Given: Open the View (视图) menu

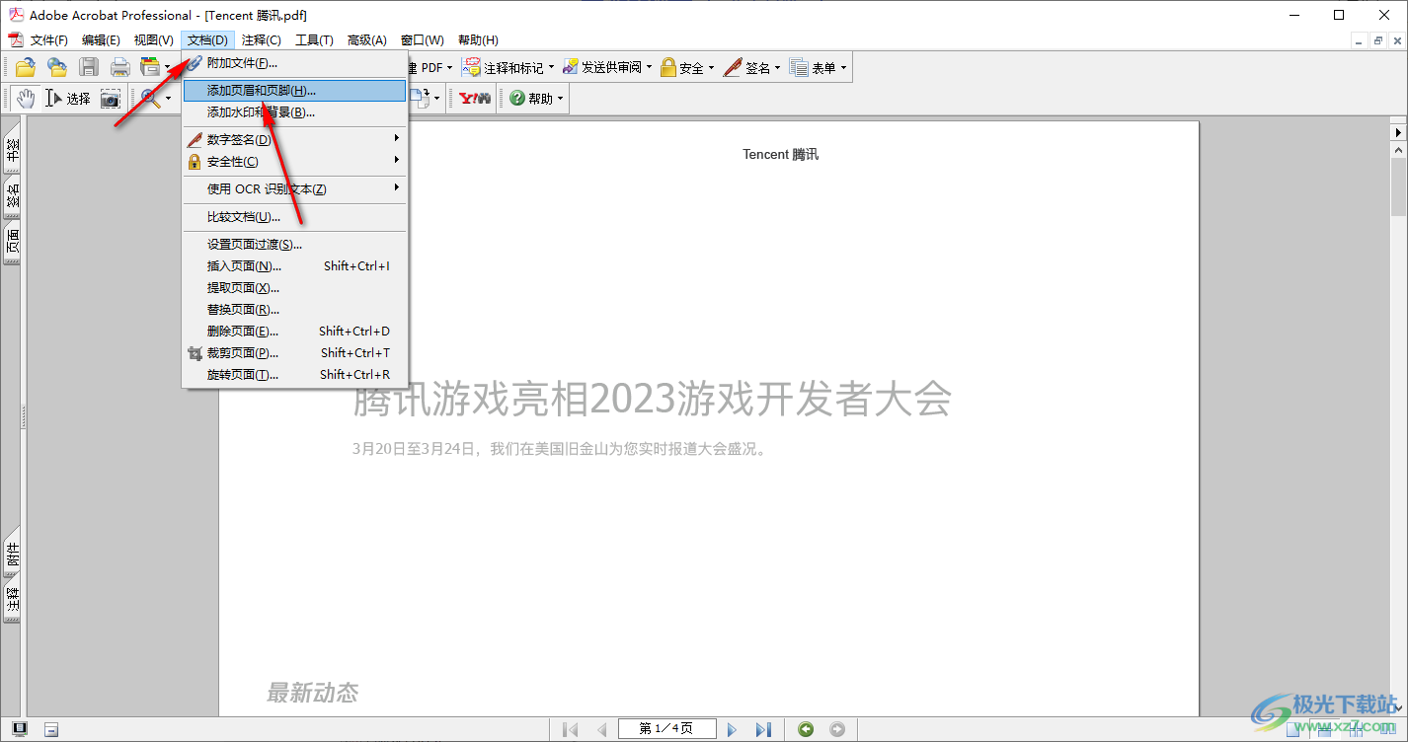Looking at the screenshot, I should (x=153, y=40).
